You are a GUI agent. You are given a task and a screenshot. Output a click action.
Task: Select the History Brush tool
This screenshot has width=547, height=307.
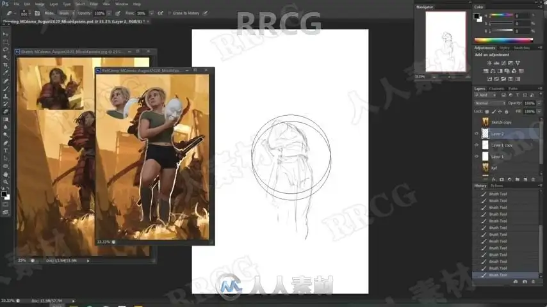pyautogui.click(x=6, y=104)
